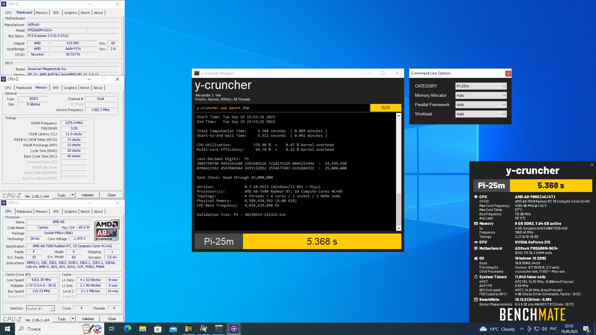This screenshot has height=335, width=596.
Task: Click the top CPU-Z window title icon
Action: pyautogui.click(x=4, y=4)
